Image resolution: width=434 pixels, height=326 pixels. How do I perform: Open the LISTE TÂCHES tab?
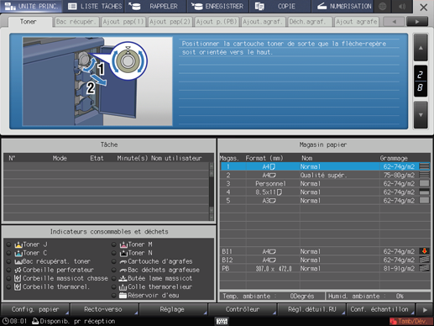coord(95,6)
